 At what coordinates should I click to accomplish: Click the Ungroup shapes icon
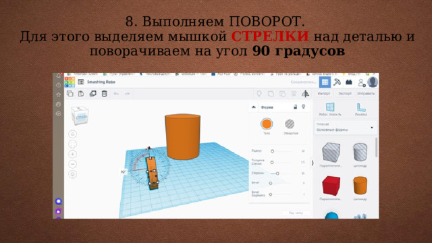click(282, 94)
